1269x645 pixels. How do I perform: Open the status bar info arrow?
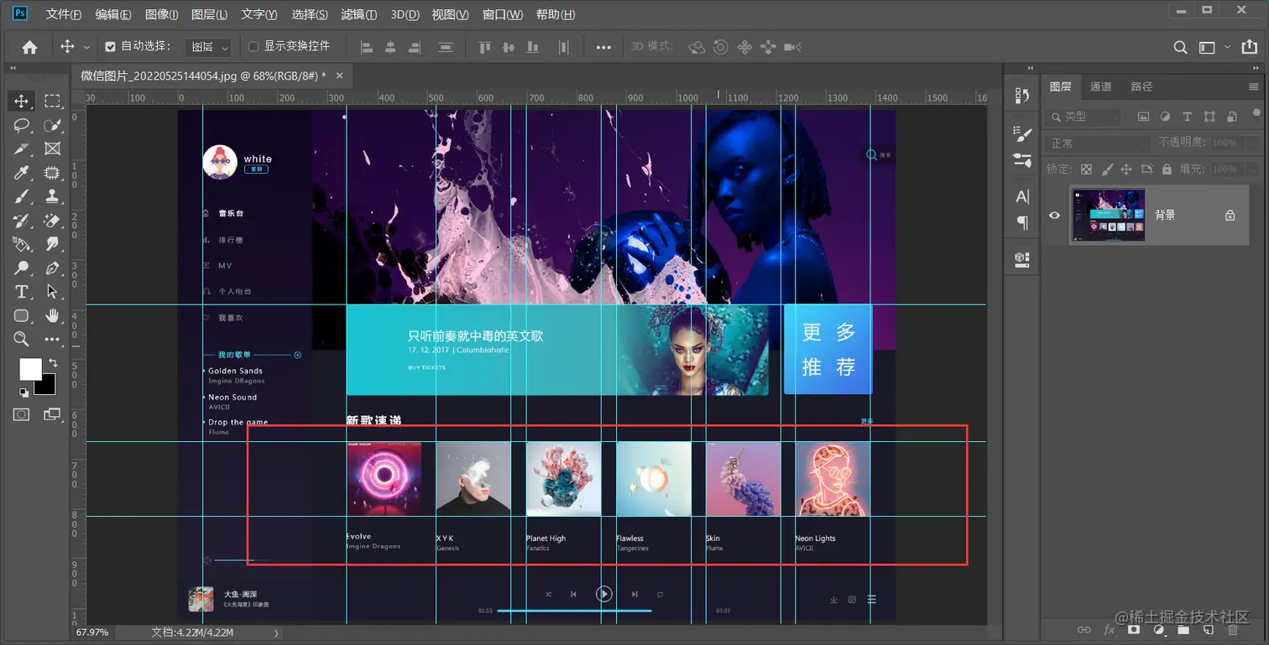click(276, 632)
